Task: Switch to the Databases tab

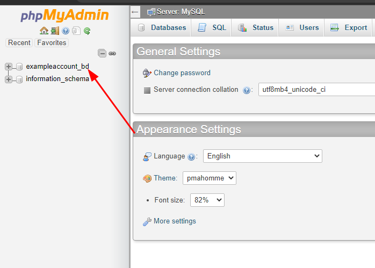Action: 162,28
